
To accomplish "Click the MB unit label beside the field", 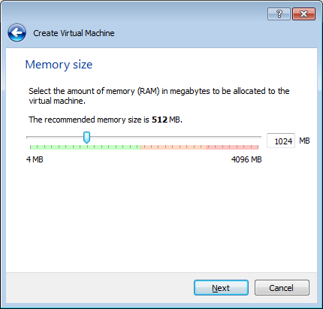I will click(x=304, y=141).
